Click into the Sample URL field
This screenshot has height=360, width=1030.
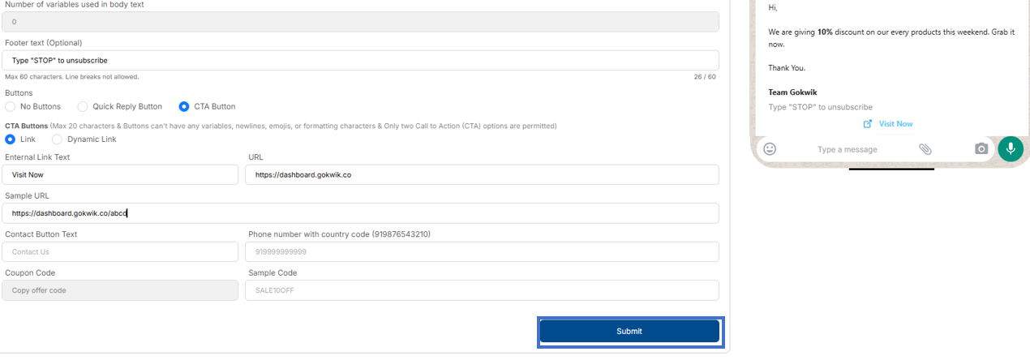point(360,213)
